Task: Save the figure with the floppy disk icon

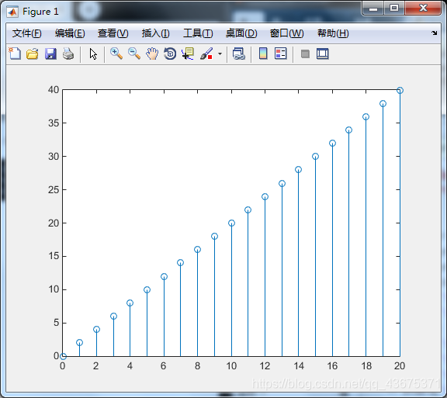Action: tap(50, 54)
